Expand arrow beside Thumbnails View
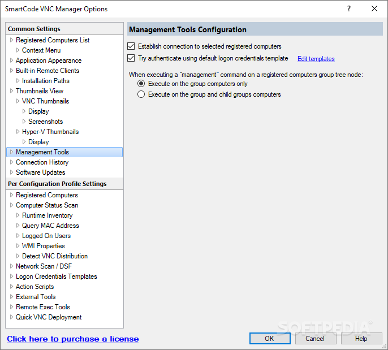 pos(11,91)
